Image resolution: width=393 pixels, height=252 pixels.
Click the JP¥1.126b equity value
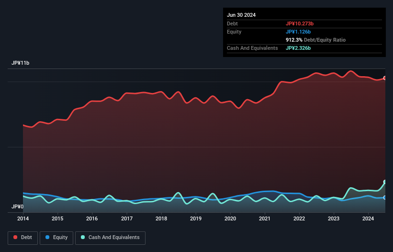click(x=298, y=32)
